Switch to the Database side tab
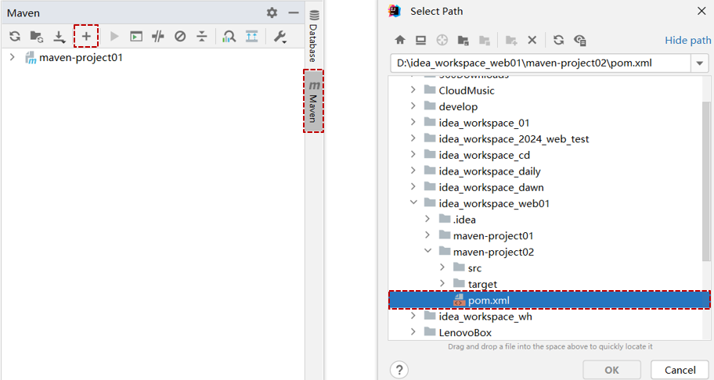Image resolution: width=714 pixels, height=380 pixels. [313, 35]
